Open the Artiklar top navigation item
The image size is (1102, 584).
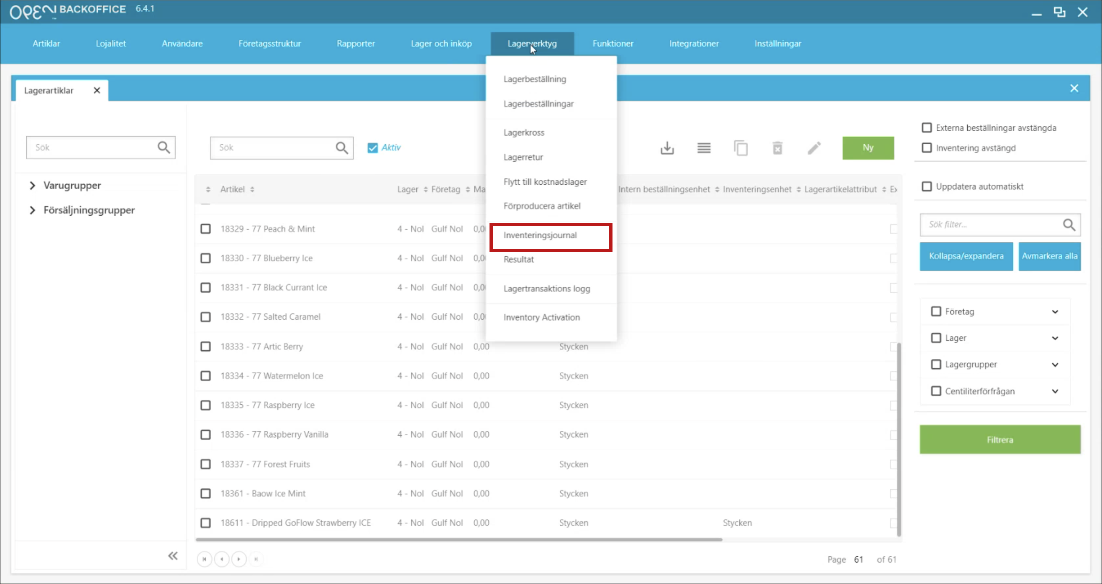coord(46,43)
